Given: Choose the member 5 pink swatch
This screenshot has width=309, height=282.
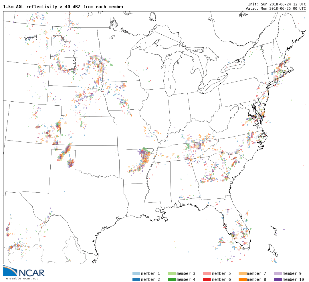Looking at the screenshot, I should coord(207,273).
